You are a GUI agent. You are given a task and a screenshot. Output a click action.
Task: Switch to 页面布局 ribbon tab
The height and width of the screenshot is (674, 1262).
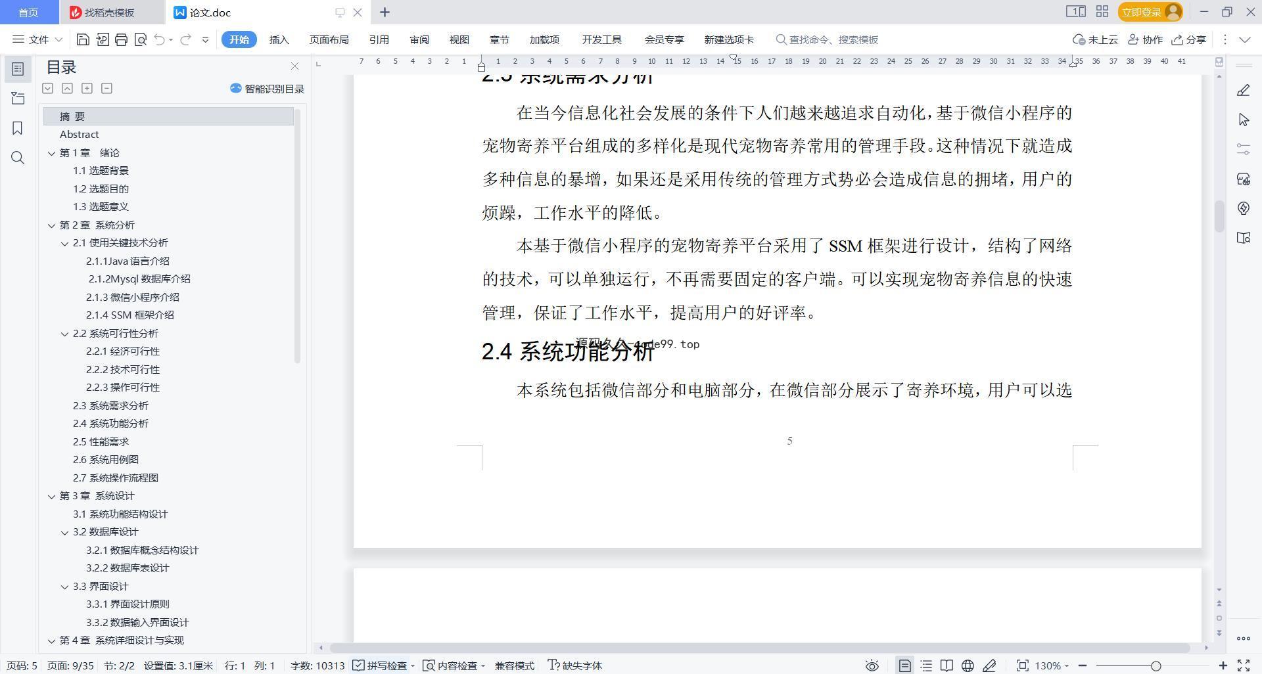(329, 39)
